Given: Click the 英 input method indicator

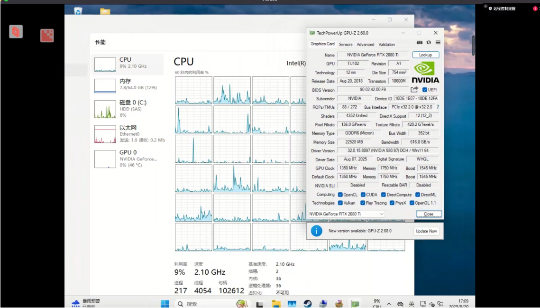Looking at the screenshot, I should click(412, 304).
